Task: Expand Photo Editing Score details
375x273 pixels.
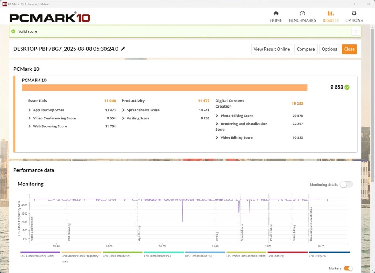Action: [217, 116]
